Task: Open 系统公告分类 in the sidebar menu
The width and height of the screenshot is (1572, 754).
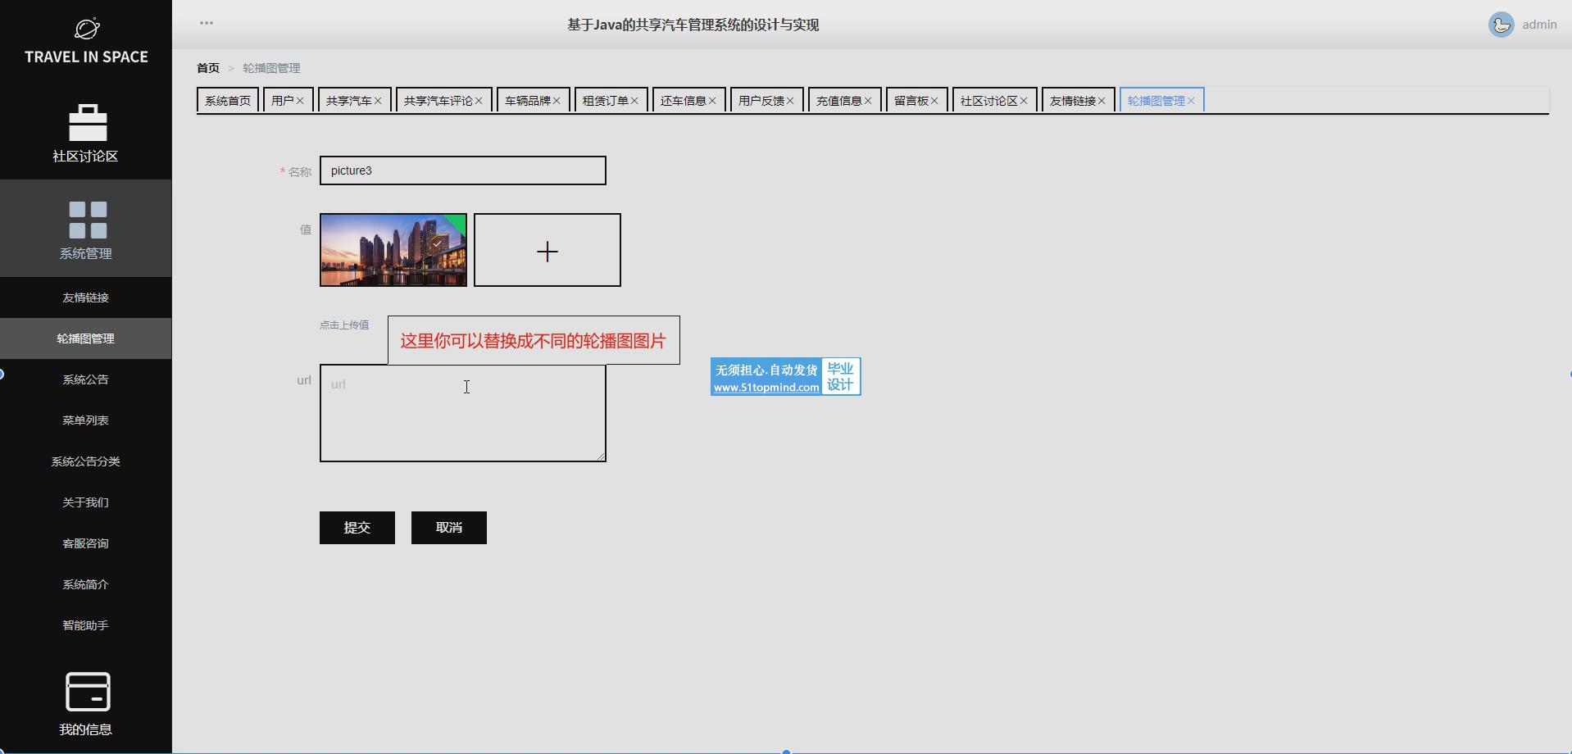Action: pos(86,461)
